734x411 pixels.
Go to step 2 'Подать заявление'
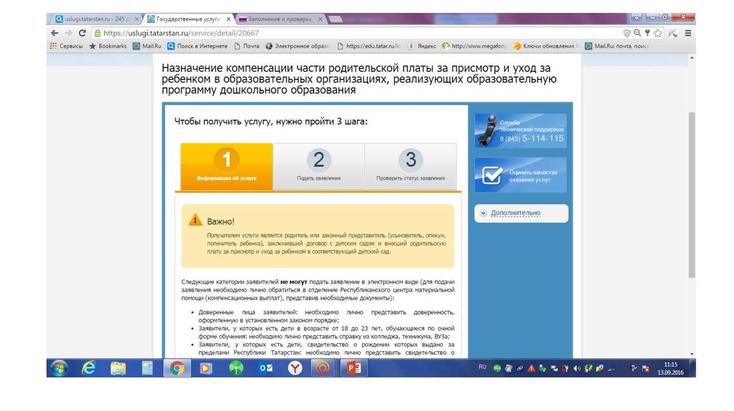point(319,167)
